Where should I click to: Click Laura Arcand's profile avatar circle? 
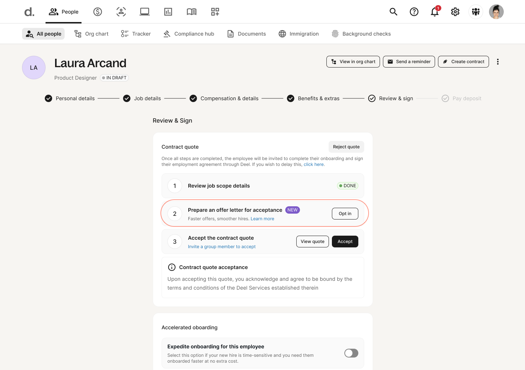pyautogui.click(x=33, y=68)
